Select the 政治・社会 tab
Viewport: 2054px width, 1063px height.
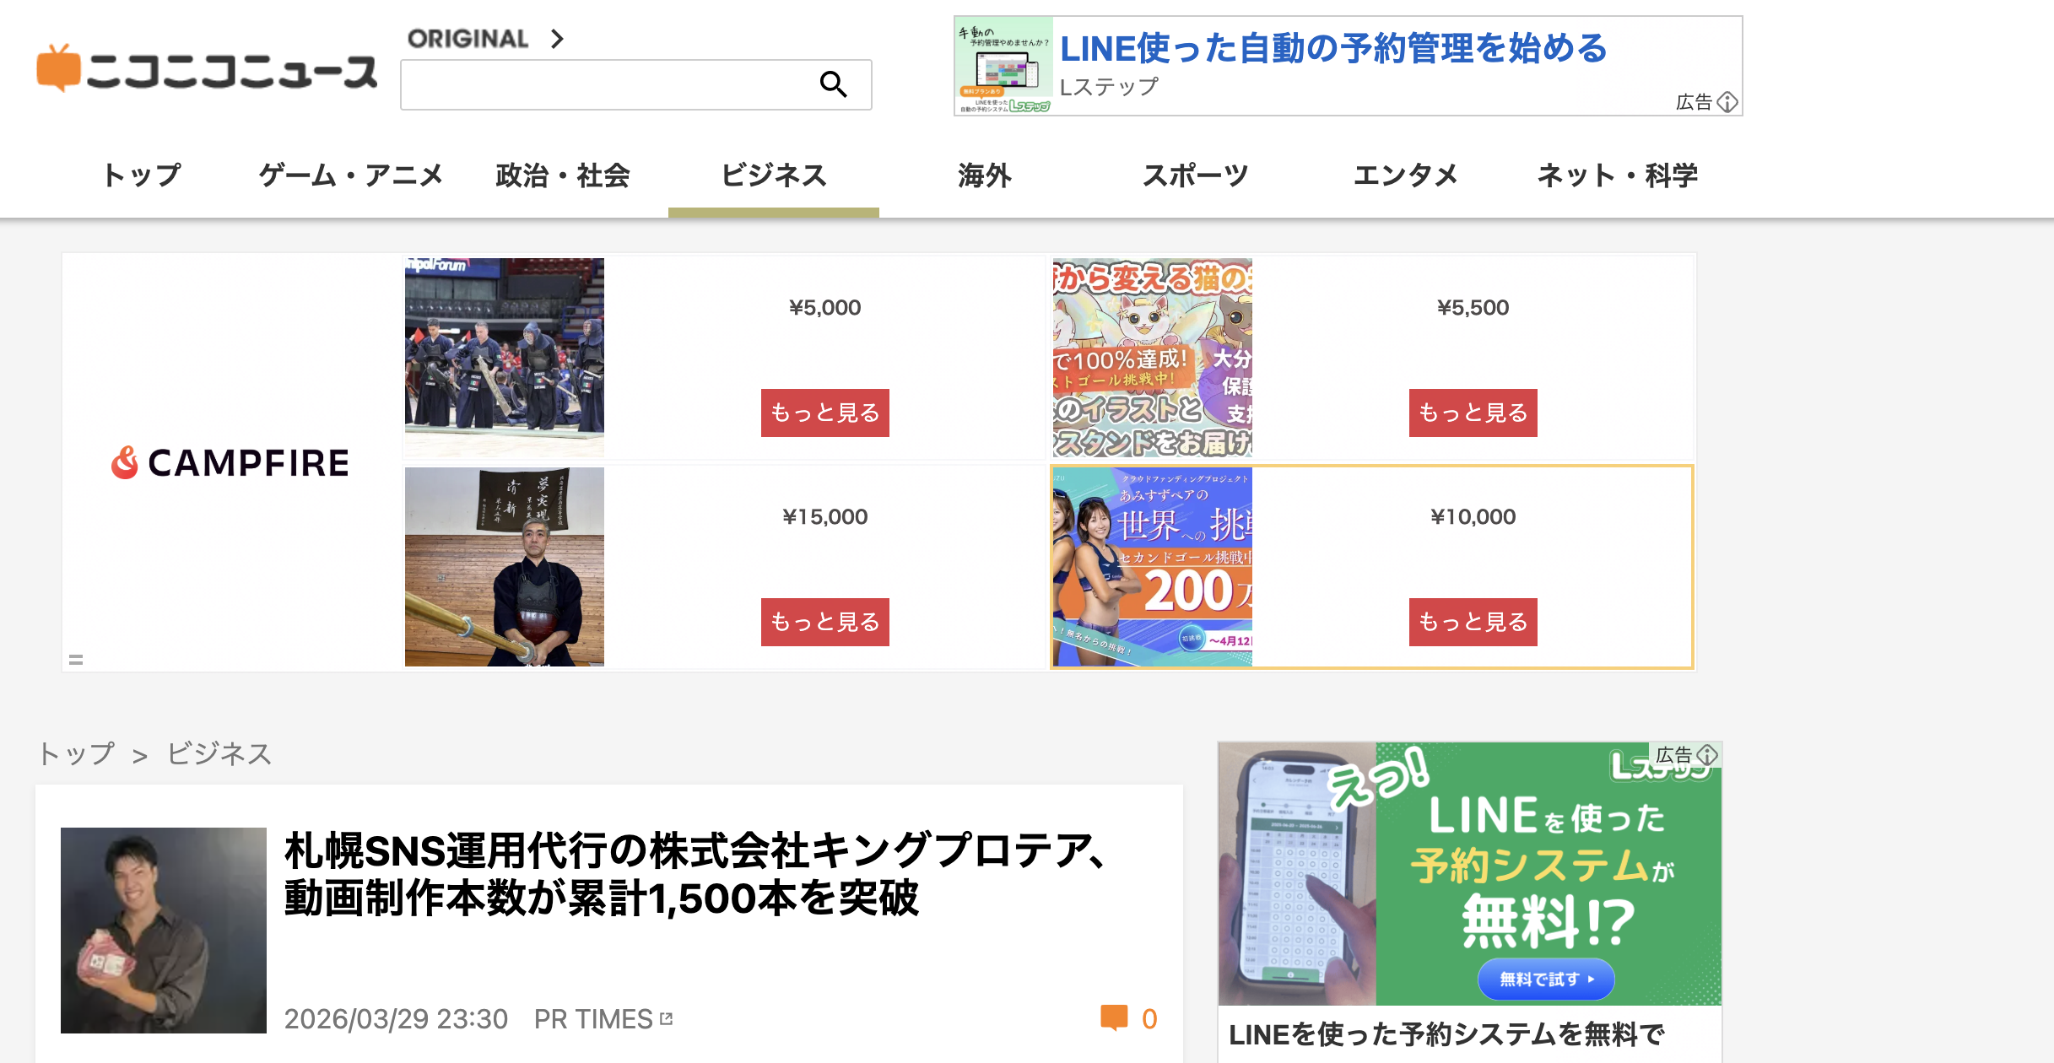tap(563, 175)
